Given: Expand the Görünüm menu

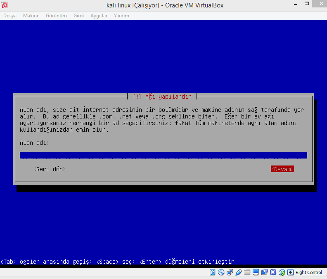Looking at the screenshot, I should click(x=57, y=16).
